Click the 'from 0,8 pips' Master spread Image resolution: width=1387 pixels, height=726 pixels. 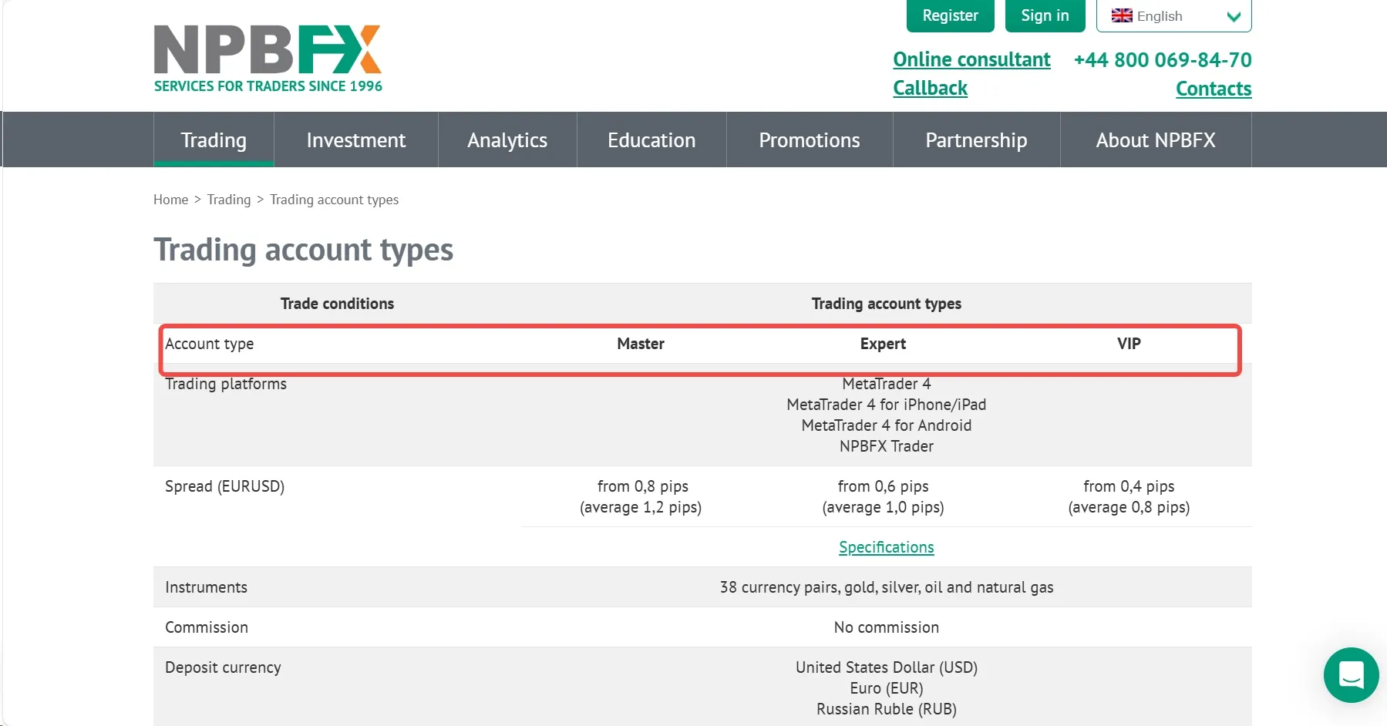(x=642, y=486)
